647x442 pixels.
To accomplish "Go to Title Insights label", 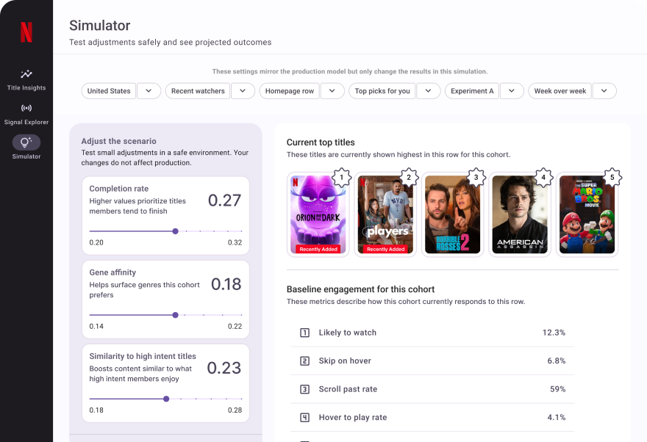I will tap(26, 88).
